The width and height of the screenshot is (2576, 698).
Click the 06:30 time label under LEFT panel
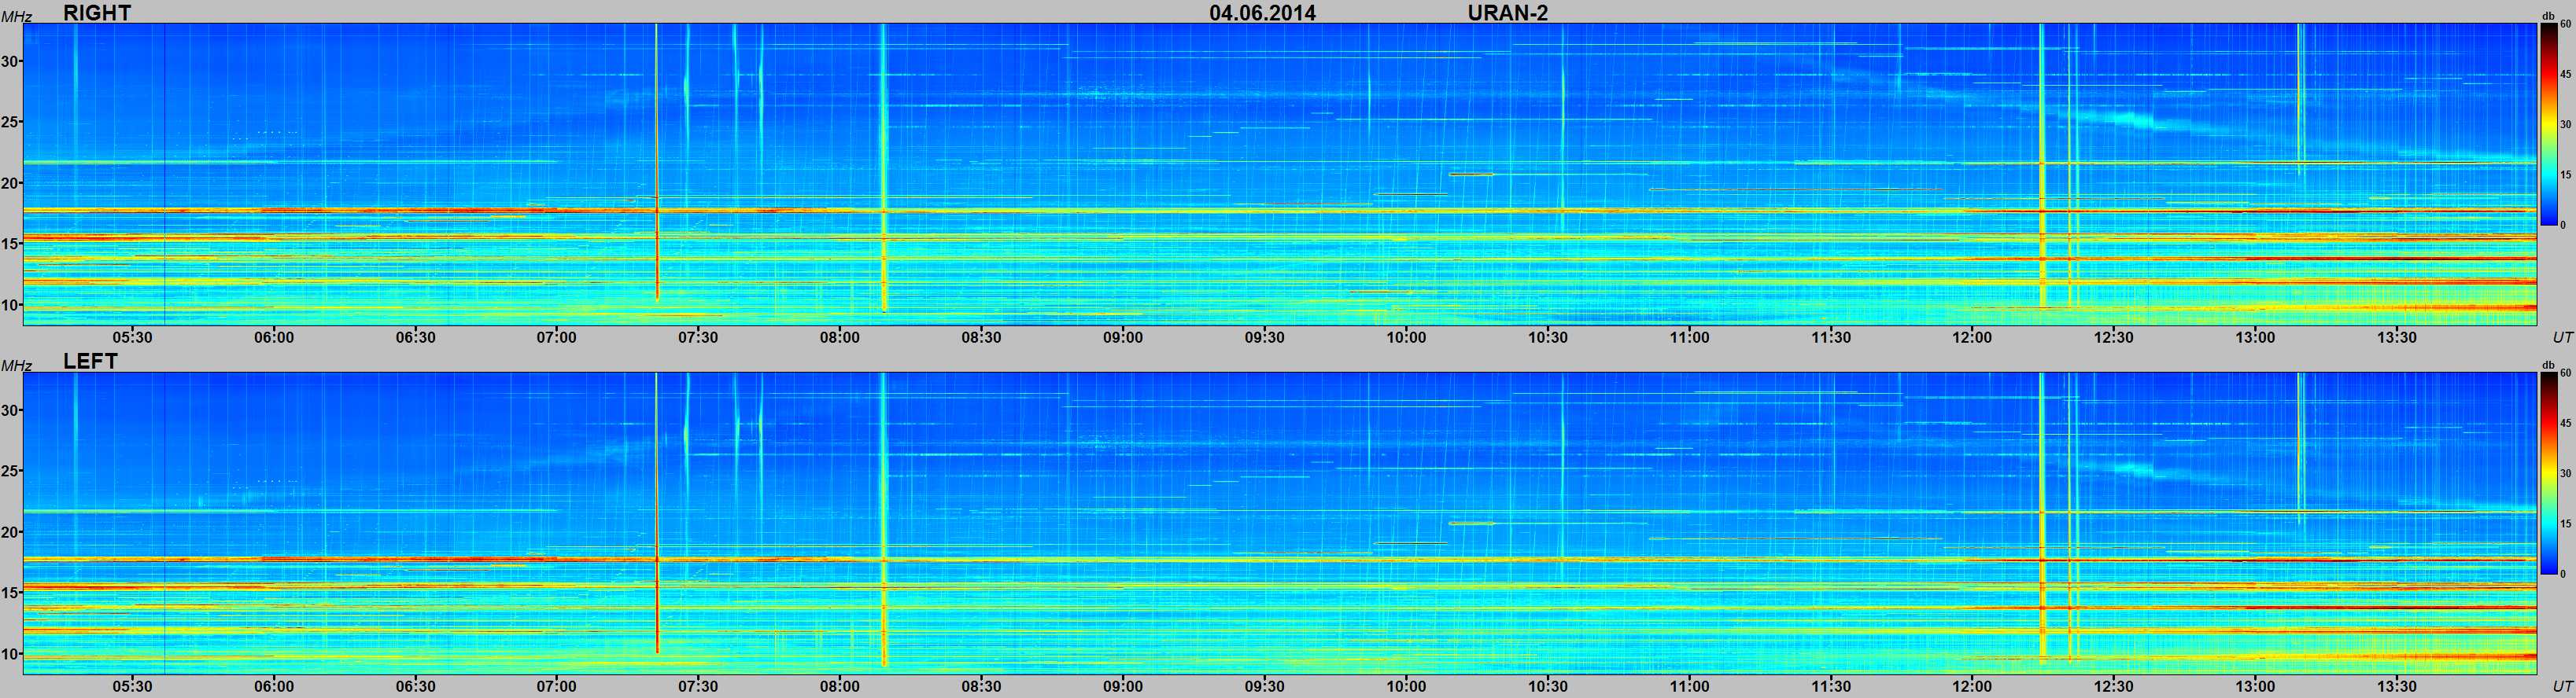(x=415, y=687)
